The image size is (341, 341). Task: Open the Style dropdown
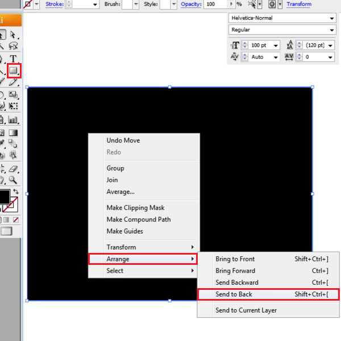(x=174, y=4)
